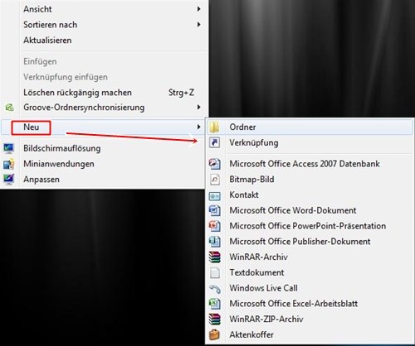Image resolution: width=415 pixels, height=346 pixels.
Task: Click the Anpassen personalization icon
Action: pyautogui.click(x=9, y=180)
